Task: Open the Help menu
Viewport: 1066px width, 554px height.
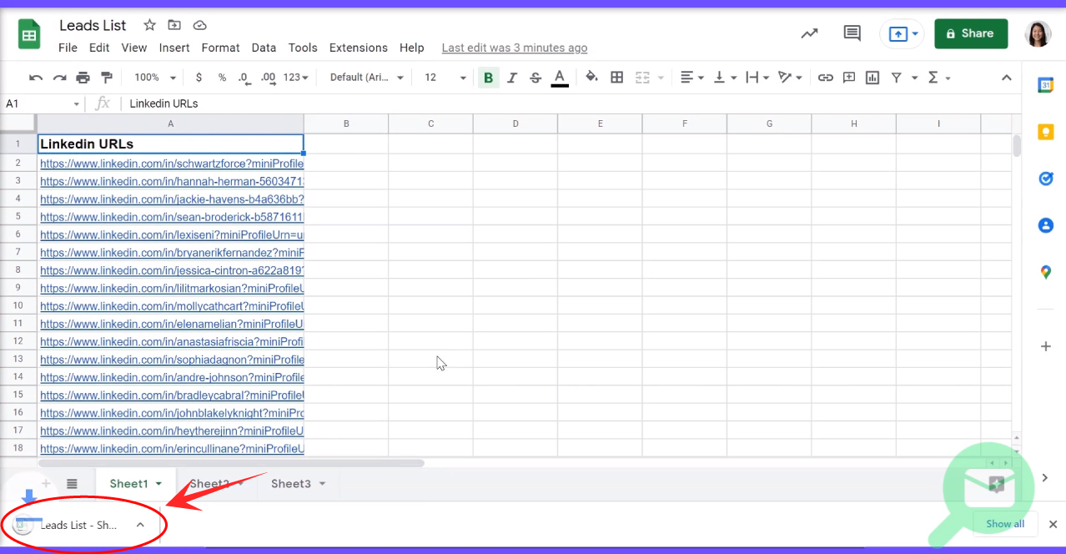Action: 412,48
